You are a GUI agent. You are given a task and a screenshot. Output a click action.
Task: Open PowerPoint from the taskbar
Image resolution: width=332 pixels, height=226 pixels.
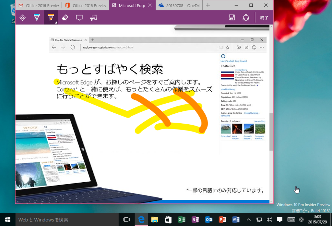click(x=222, y=220)
